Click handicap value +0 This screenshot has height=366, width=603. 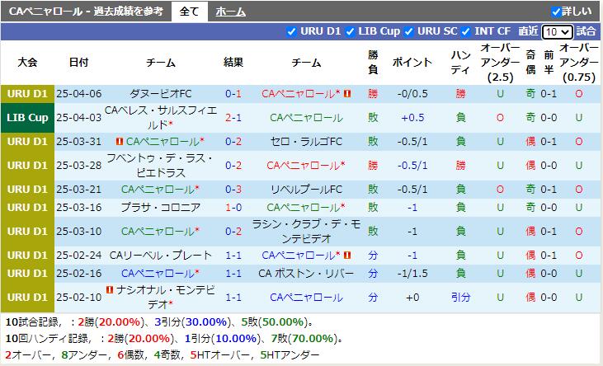[412, 298]
